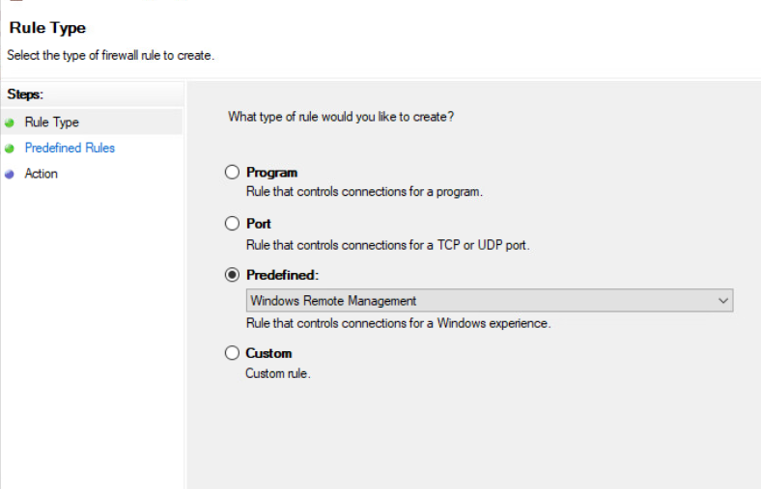Select the Predefined radio button
The height and width of the screenshot is (489, 761).
point(232,275)
